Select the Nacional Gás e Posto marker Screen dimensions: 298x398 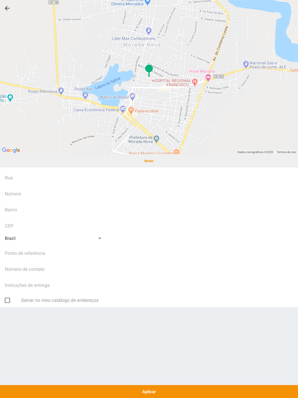246,64
